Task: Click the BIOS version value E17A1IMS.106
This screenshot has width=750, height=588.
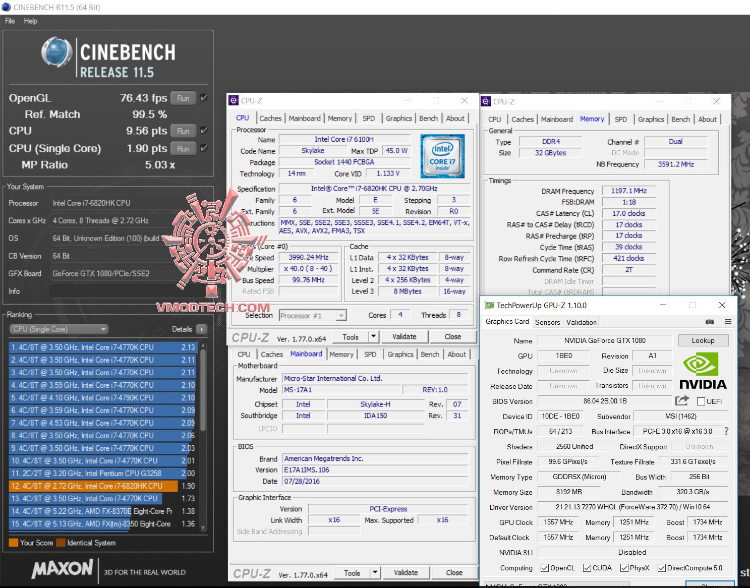Action: pyautogui.click(x=375, y=470)
